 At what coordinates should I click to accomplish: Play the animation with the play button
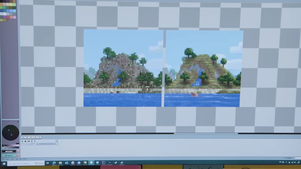[x=31, y=137]
